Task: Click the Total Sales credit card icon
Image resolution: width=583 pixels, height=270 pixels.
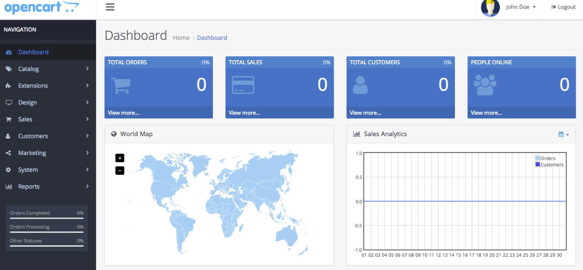Action: tap(243, 85)
